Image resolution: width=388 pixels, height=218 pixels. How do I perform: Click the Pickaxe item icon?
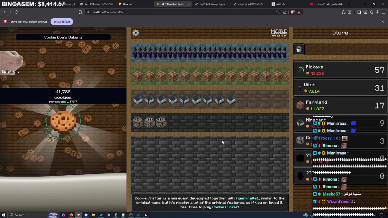(300, 70)
